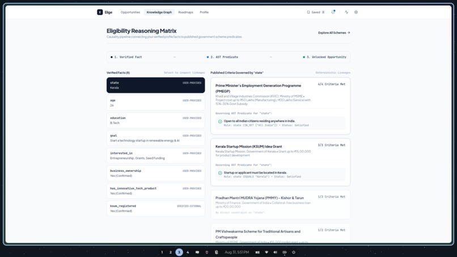Click the red record taskbar icon
Image resolution: width=457 pixels, height=257 pixels.
tap(206, 252)
